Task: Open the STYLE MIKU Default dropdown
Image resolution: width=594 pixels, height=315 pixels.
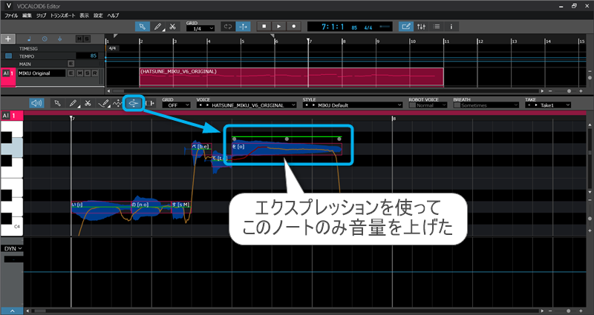Action: tap(352, 105)
